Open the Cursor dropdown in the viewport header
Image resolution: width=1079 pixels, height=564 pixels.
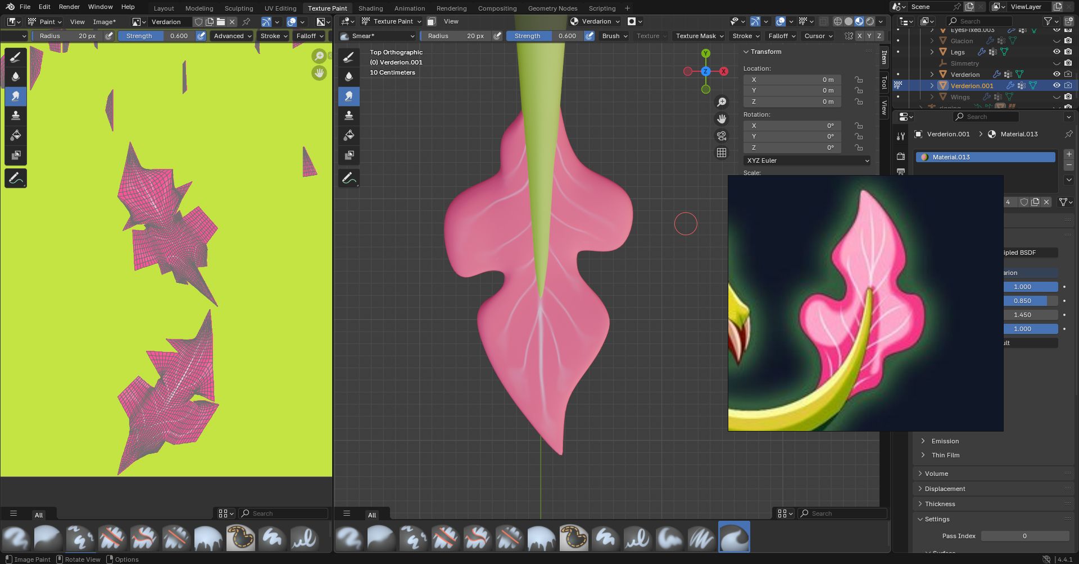[x=819, y=36]
